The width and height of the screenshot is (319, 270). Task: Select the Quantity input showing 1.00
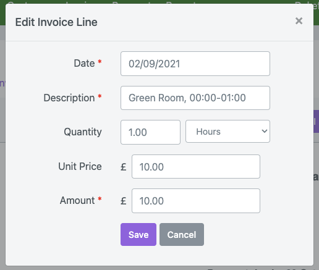click(x=150, y=132)
